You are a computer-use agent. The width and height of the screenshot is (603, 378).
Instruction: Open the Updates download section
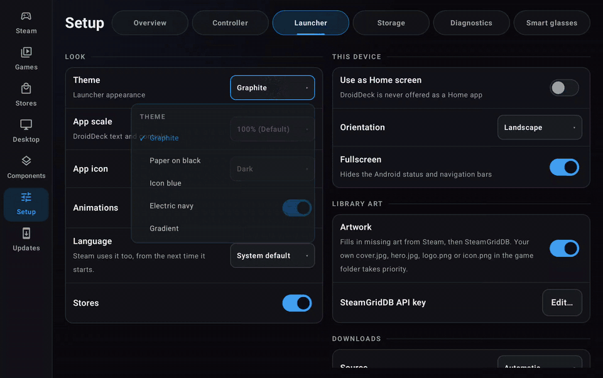click(x=26, y=240)
